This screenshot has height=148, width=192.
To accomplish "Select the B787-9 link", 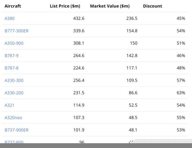I will pos(11,56).
